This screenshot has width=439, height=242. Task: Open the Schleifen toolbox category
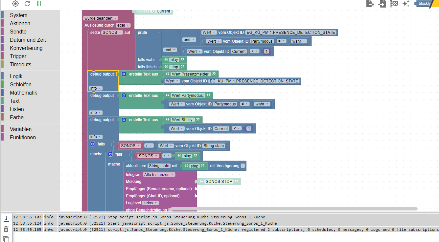pyautogui.click(x=20, y=84)
